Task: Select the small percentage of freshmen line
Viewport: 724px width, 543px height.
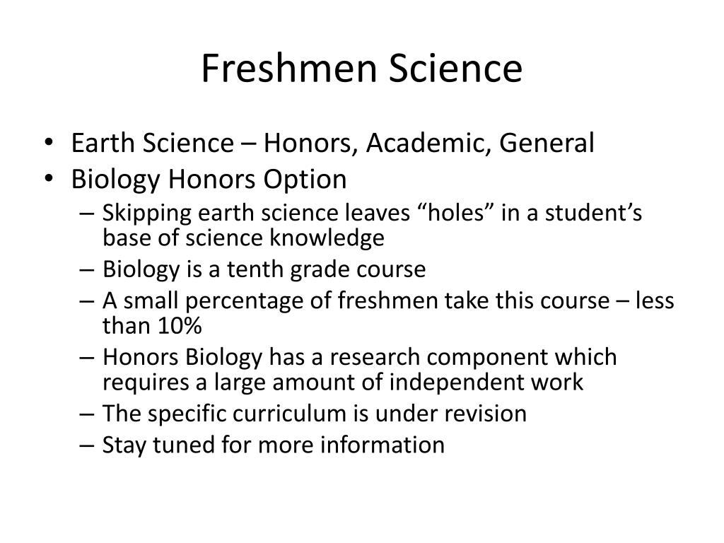Action: pos(388,300)
